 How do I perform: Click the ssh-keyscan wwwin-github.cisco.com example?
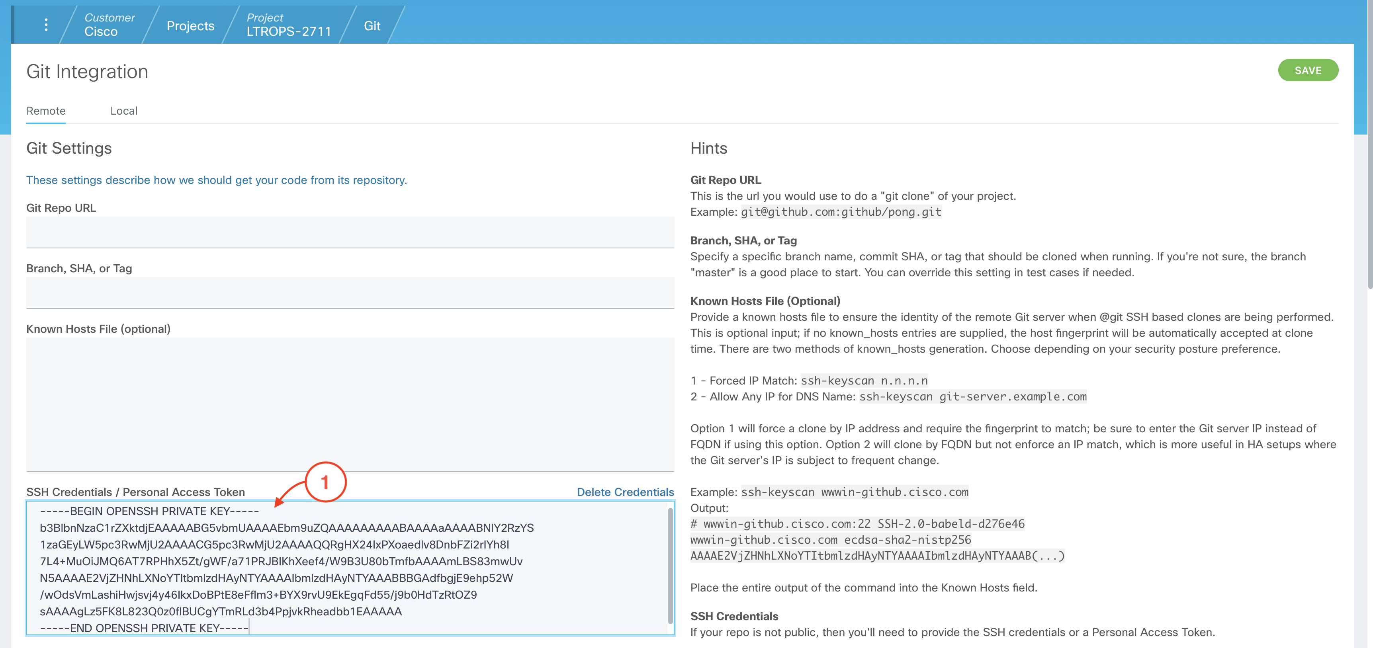click(x=855, y=492)
